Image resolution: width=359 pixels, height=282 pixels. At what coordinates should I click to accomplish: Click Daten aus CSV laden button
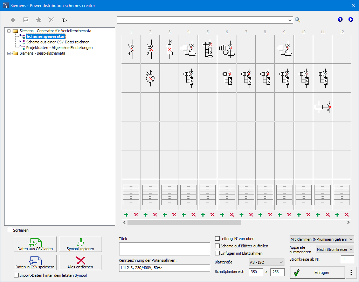coord(35,244)
